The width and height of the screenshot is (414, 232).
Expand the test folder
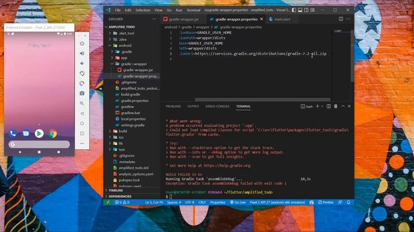(x=110, y=150)
